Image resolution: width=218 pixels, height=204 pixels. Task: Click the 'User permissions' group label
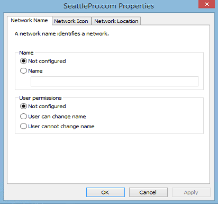coord(40,98)
